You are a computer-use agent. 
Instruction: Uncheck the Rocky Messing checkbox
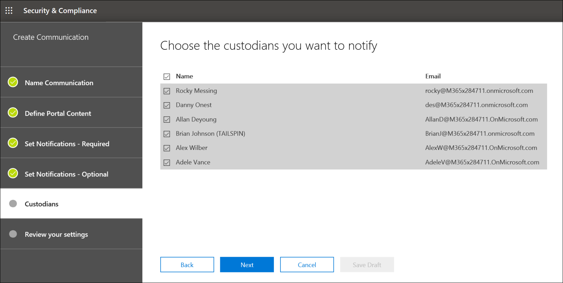(x=167, y=91)
